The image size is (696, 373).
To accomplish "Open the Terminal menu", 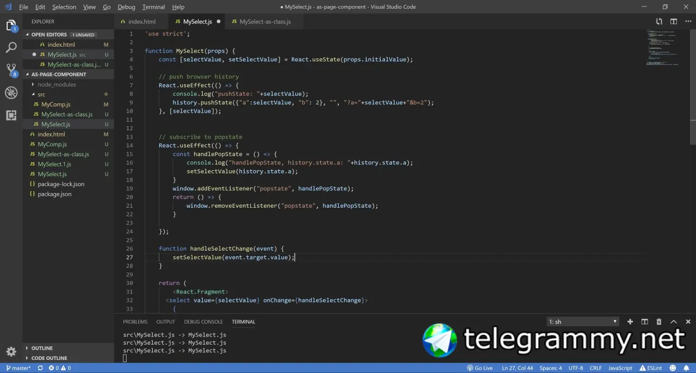I will [x=153, y=7].
